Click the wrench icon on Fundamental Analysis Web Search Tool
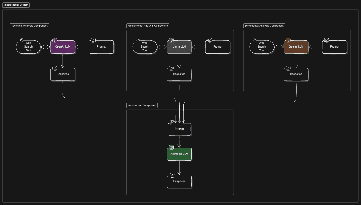This screenshot has width=361, height=205. pyautogui.click(x=137, y=40)
